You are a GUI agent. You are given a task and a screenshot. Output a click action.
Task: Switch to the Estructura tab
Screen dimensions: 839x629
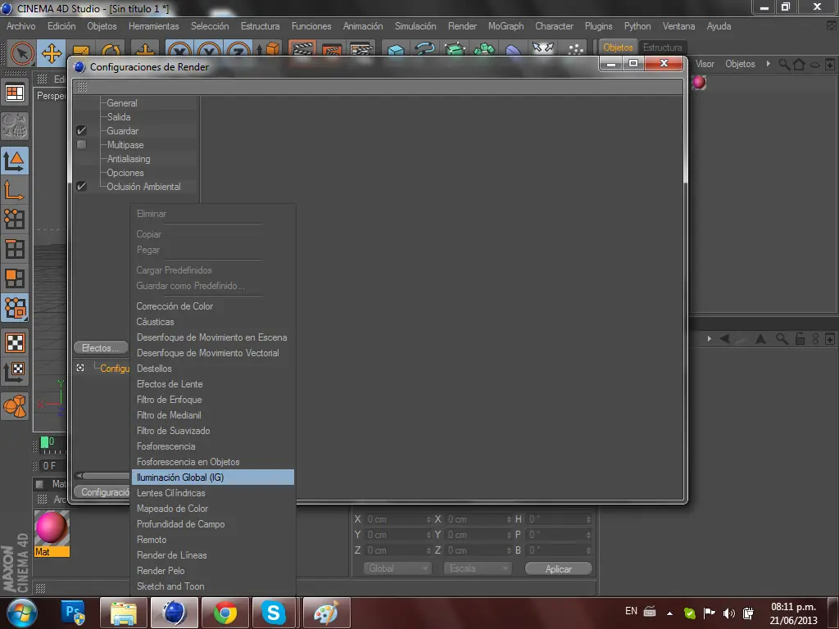tap(662, 48)
